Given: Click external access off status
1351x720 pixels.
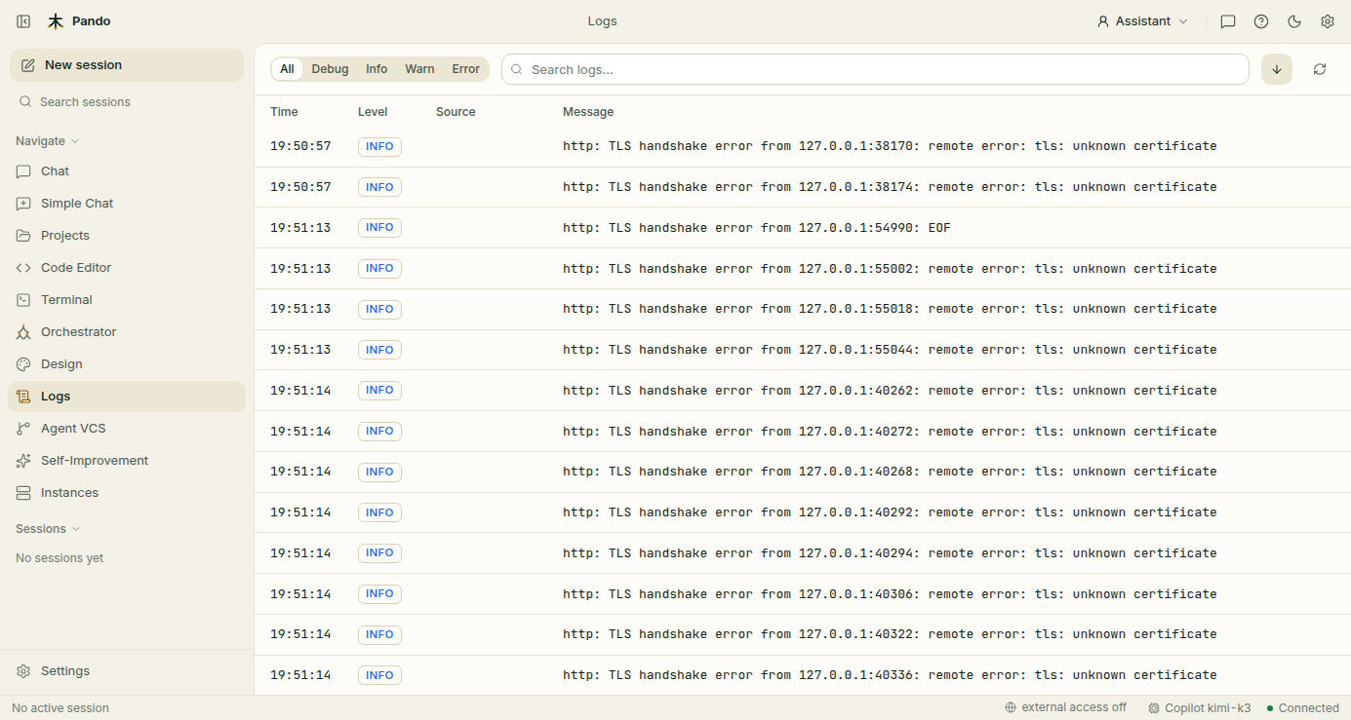Looking at the screenshot, I should [1065, 708].
